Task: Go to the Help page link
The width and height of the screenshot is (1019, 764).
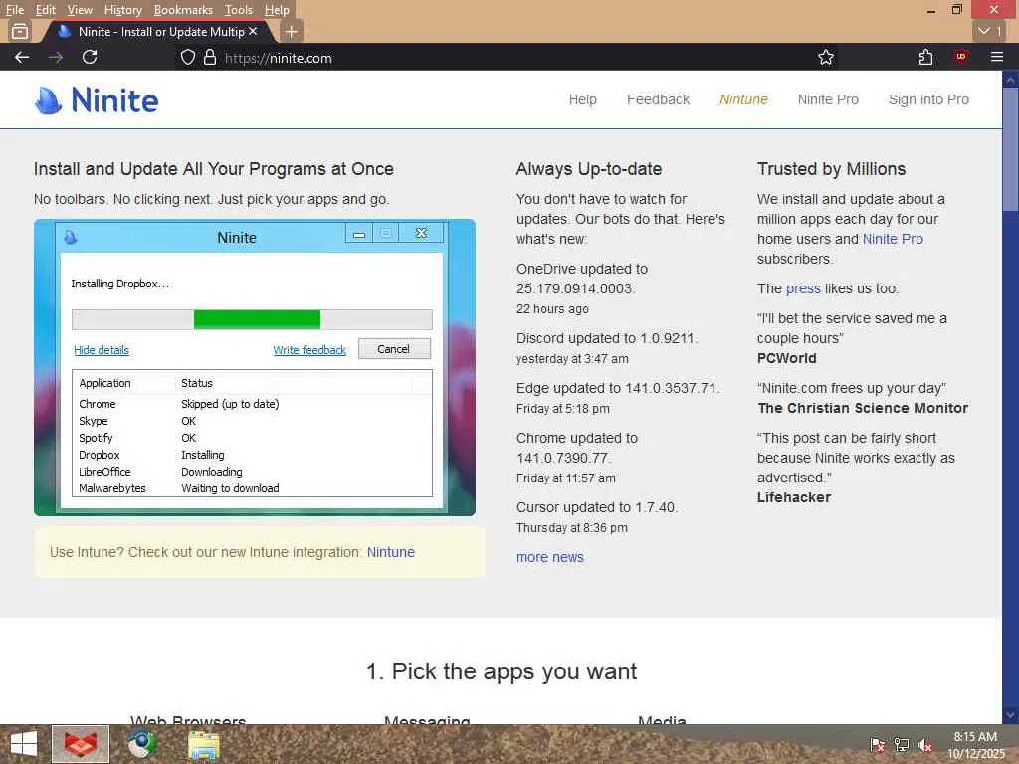Action: 583,99
